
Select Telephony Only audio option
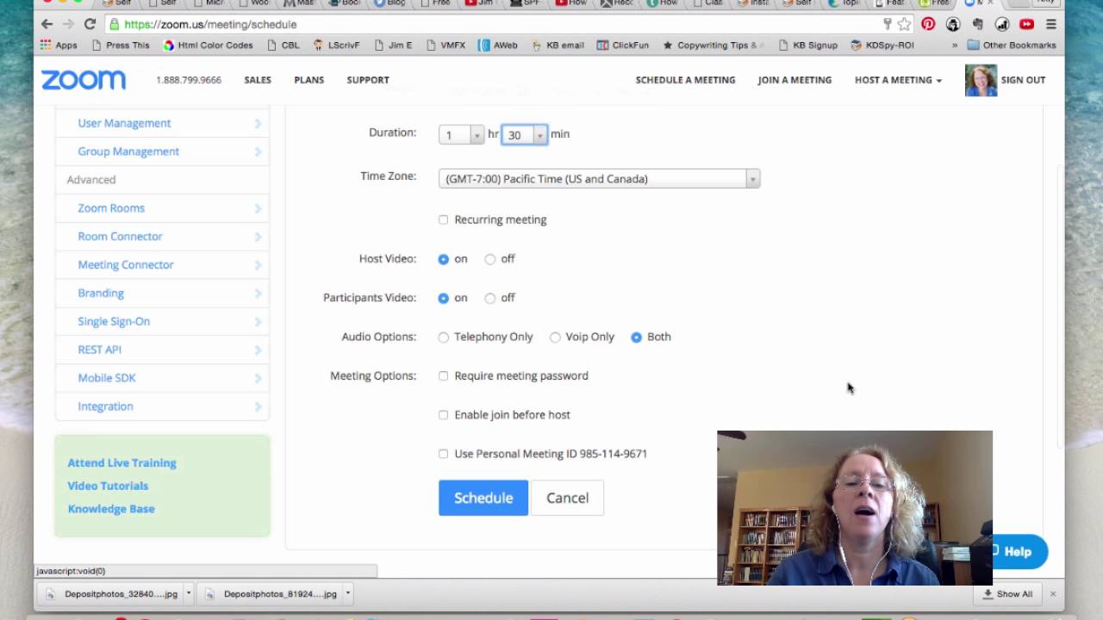coord(443,338)
